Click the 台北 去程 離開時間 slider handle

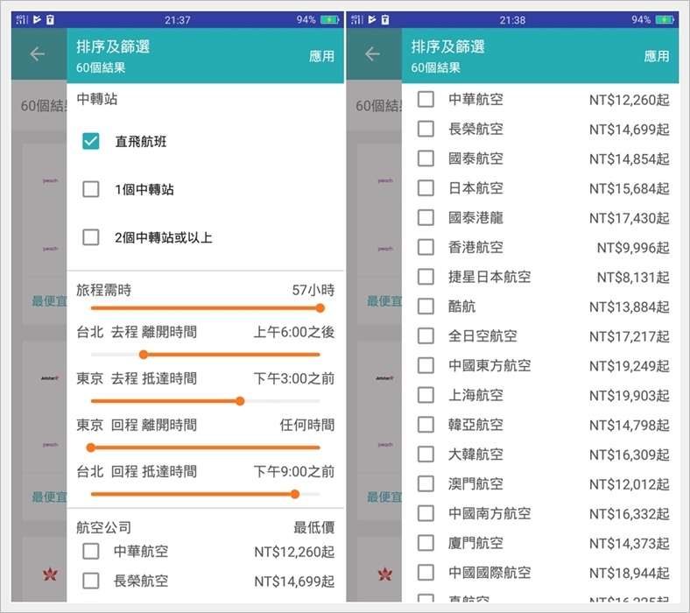click(144, 355)
